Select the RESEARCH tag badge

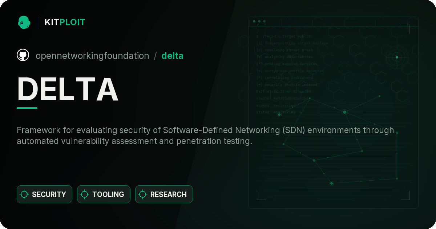164,194
